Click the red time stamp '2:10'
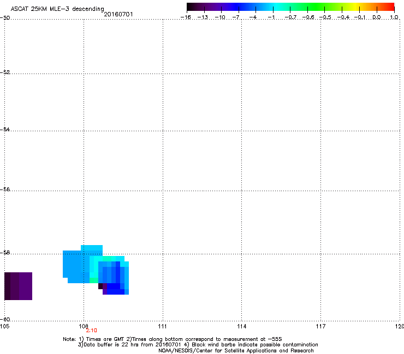404x354 pixels. (92, 331)
